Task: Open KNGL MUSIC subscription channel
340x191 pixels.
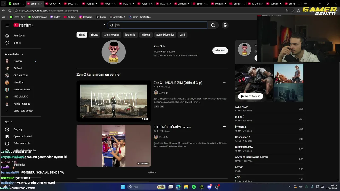Action: tap(21, 97)
